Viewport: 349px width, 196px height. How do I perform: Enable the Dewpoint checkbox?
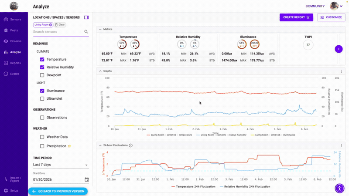(x=42, y=75)
